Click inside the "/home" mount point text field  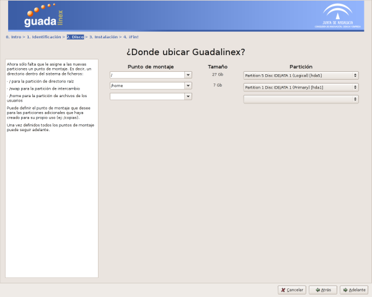(147, 85)
